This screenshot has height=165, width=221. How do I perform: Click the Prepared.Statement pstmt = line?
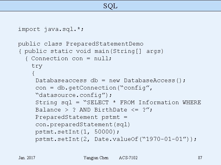click(x=81, y=117)
